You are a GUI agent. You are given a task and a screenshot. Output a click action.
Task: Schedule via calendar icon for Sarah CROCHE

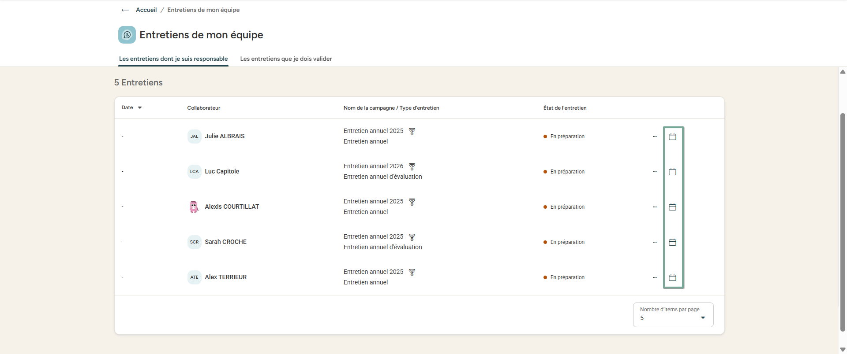[672, 242]
